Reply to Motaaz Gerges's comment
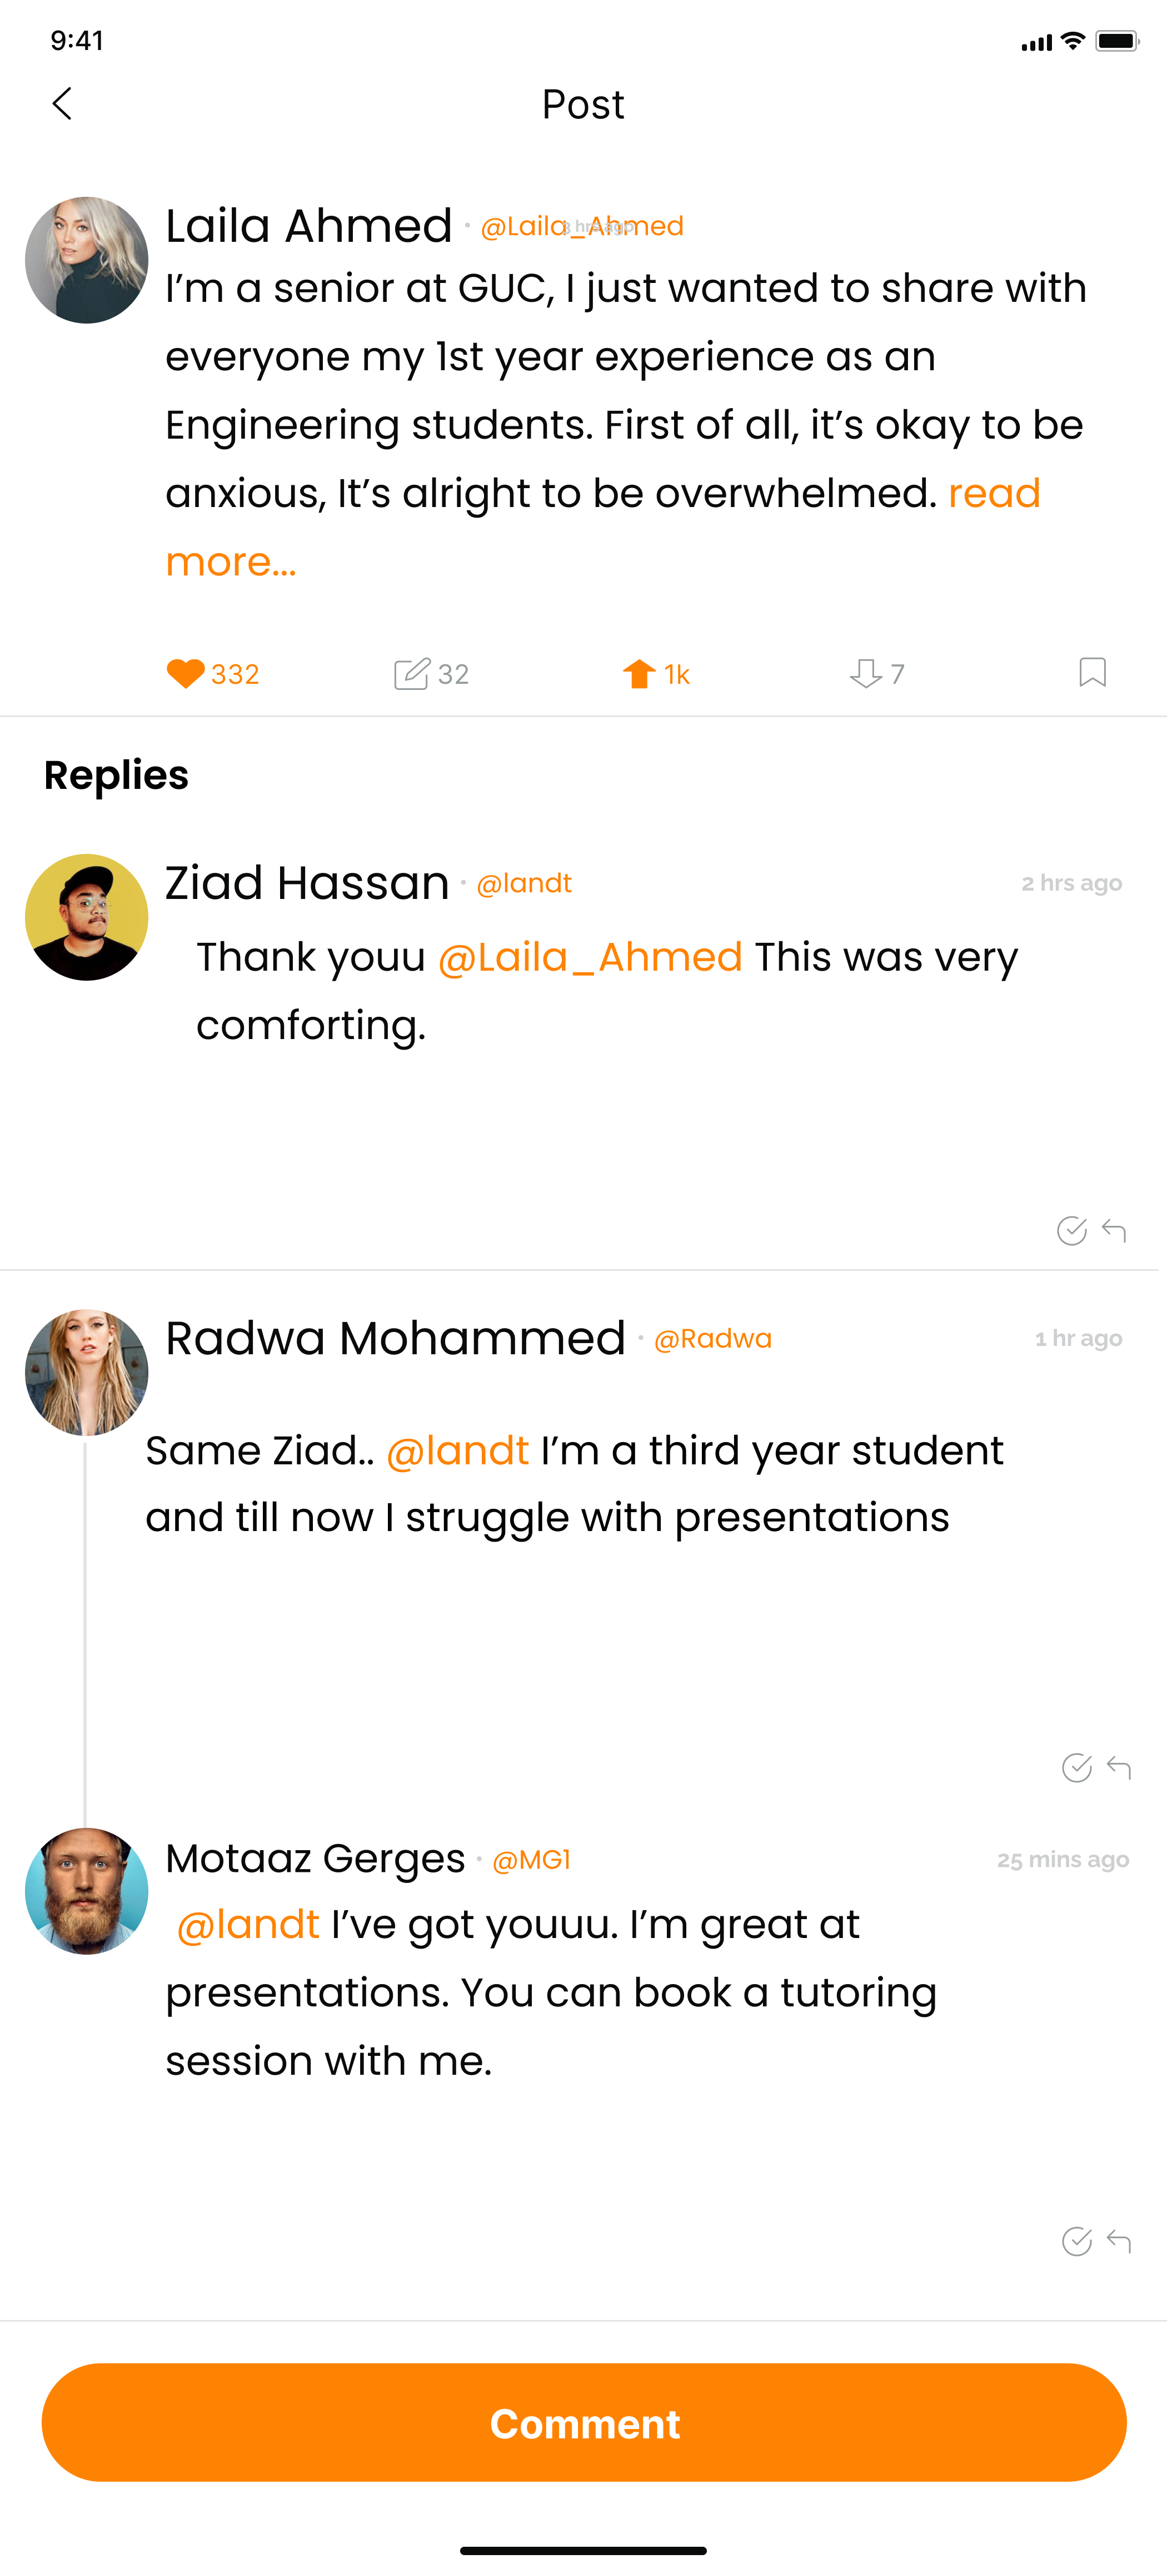Image resolution: width=1167 pixels, height=2569 pixels. (1119, 2242)
